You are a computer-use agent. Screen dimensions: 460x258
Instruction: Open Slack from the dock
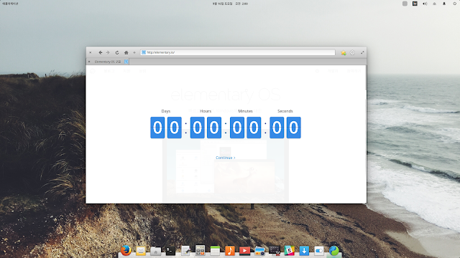pos(289,251)
